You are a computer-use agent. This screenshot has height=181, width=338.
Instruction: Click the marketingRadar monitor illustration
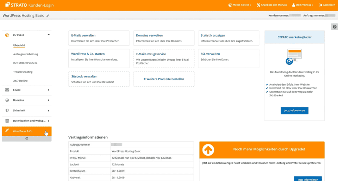pyautogui.click(x=294, y=57)
